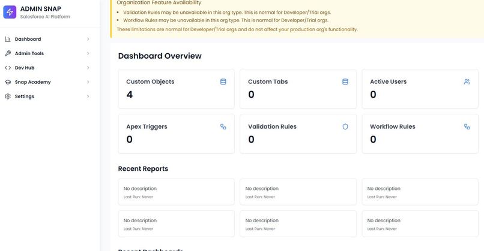Click the Admin Snap lightning logo
The width and height of the screenshot is (484, 251).
[x=10, y=12]
